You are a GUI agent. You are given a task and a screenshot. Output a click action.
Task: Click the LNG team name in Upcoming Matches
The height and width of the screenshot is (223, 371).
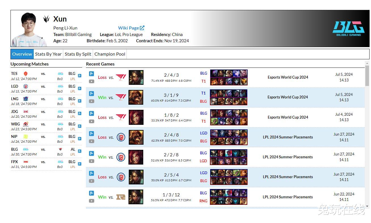(15, 99)
